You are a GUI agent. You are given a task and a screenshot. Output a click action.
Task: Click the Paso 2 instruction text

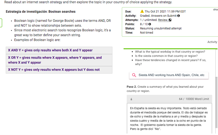[165, 89]
